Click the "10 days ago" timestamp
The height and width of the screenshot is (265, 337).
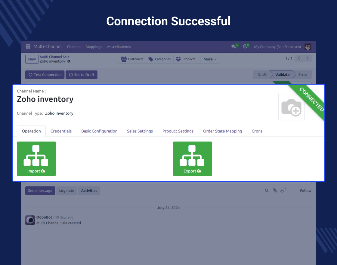tap(64, 217)
